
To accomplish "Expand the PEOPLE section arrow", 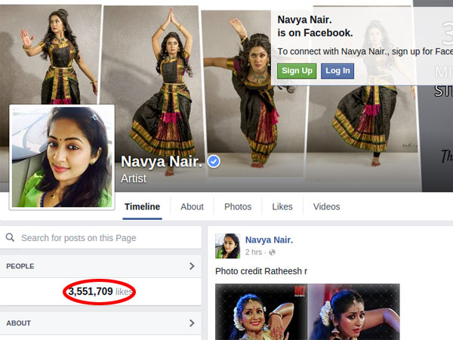I will [x=192, y=266].
